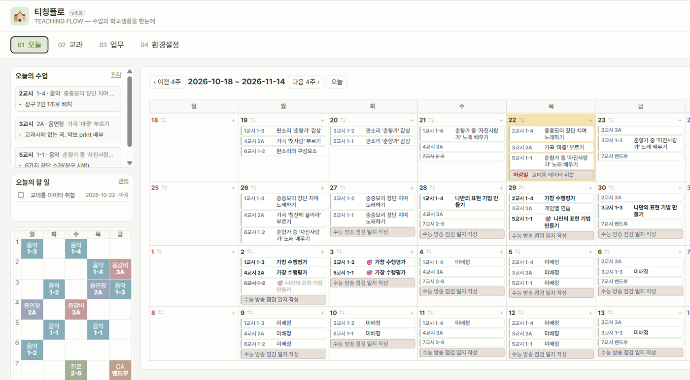
Task: Select the 음감비 3A timetable cell in 금 column
Action: coord(120,269)
